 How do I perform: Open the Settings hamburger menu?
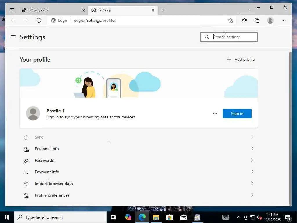pos(13,37)
